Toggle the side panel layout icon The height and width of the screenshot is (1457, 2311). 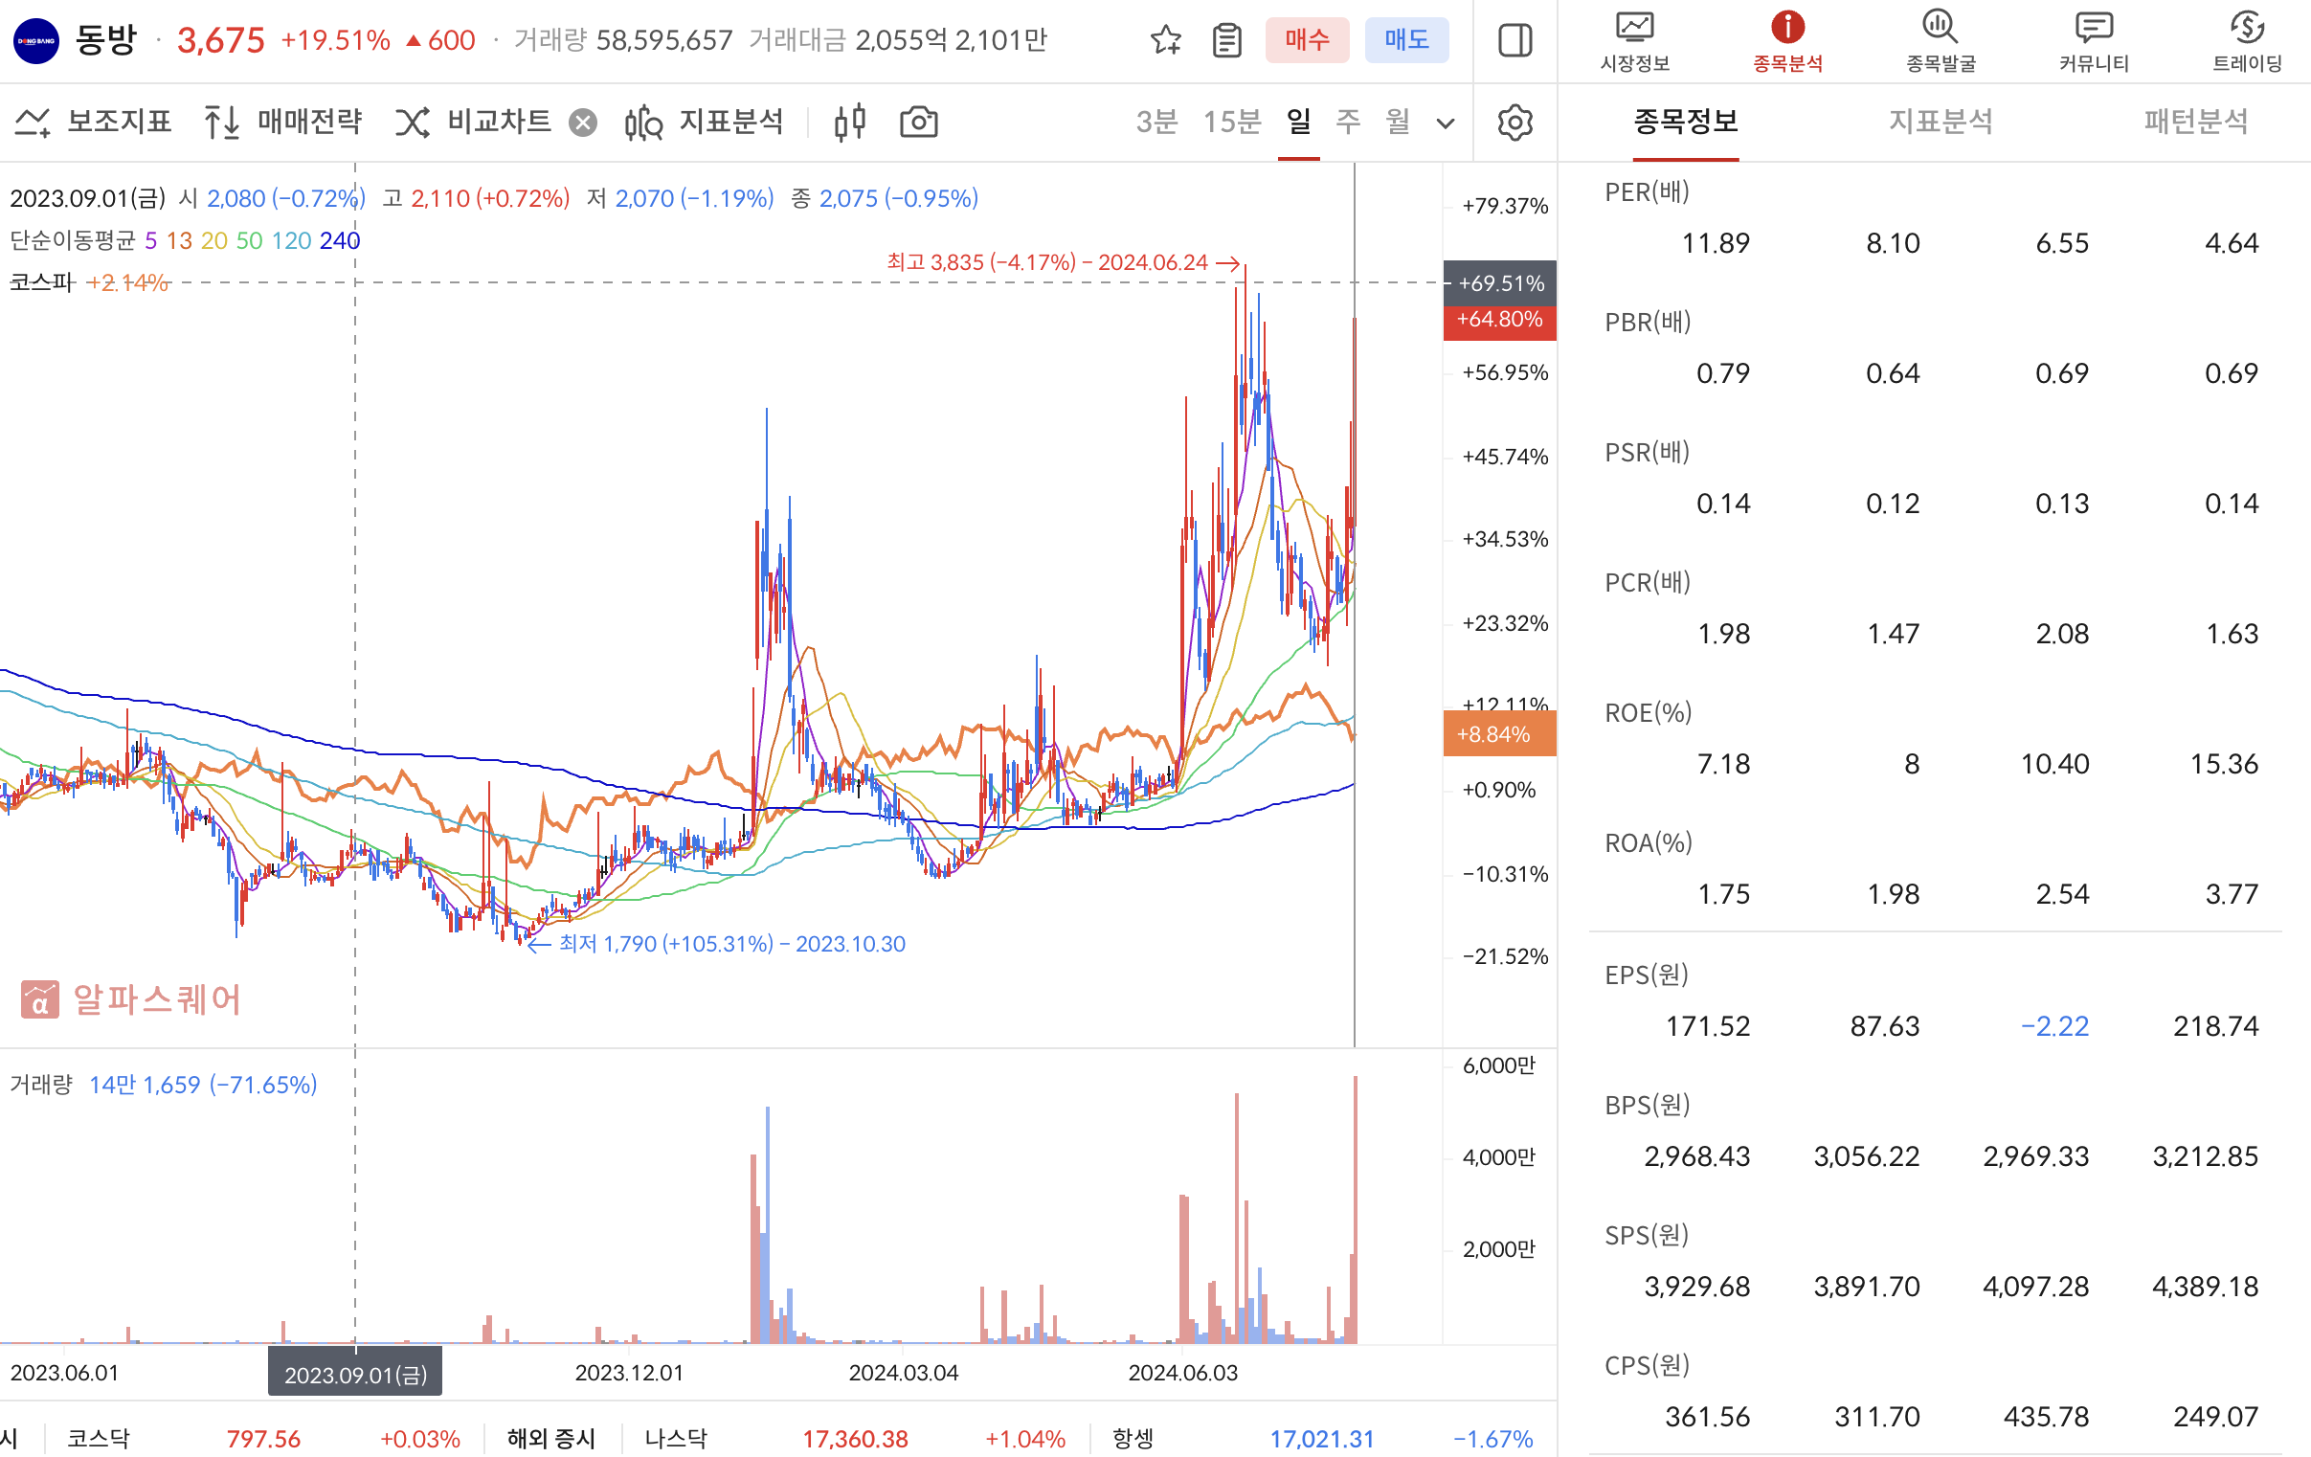(1514, 40)
